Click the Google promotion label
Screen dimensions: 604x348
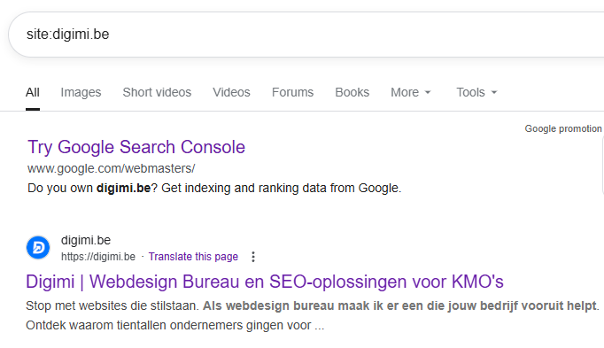pyautogui.click(x=563, y=128)
